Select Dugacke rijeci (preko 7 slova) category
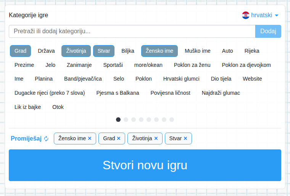290x196 pixels. click(x=50, y=93)
